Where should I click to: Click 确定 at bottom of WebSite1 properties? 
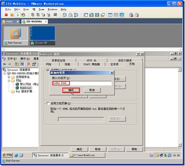point(79,149)
